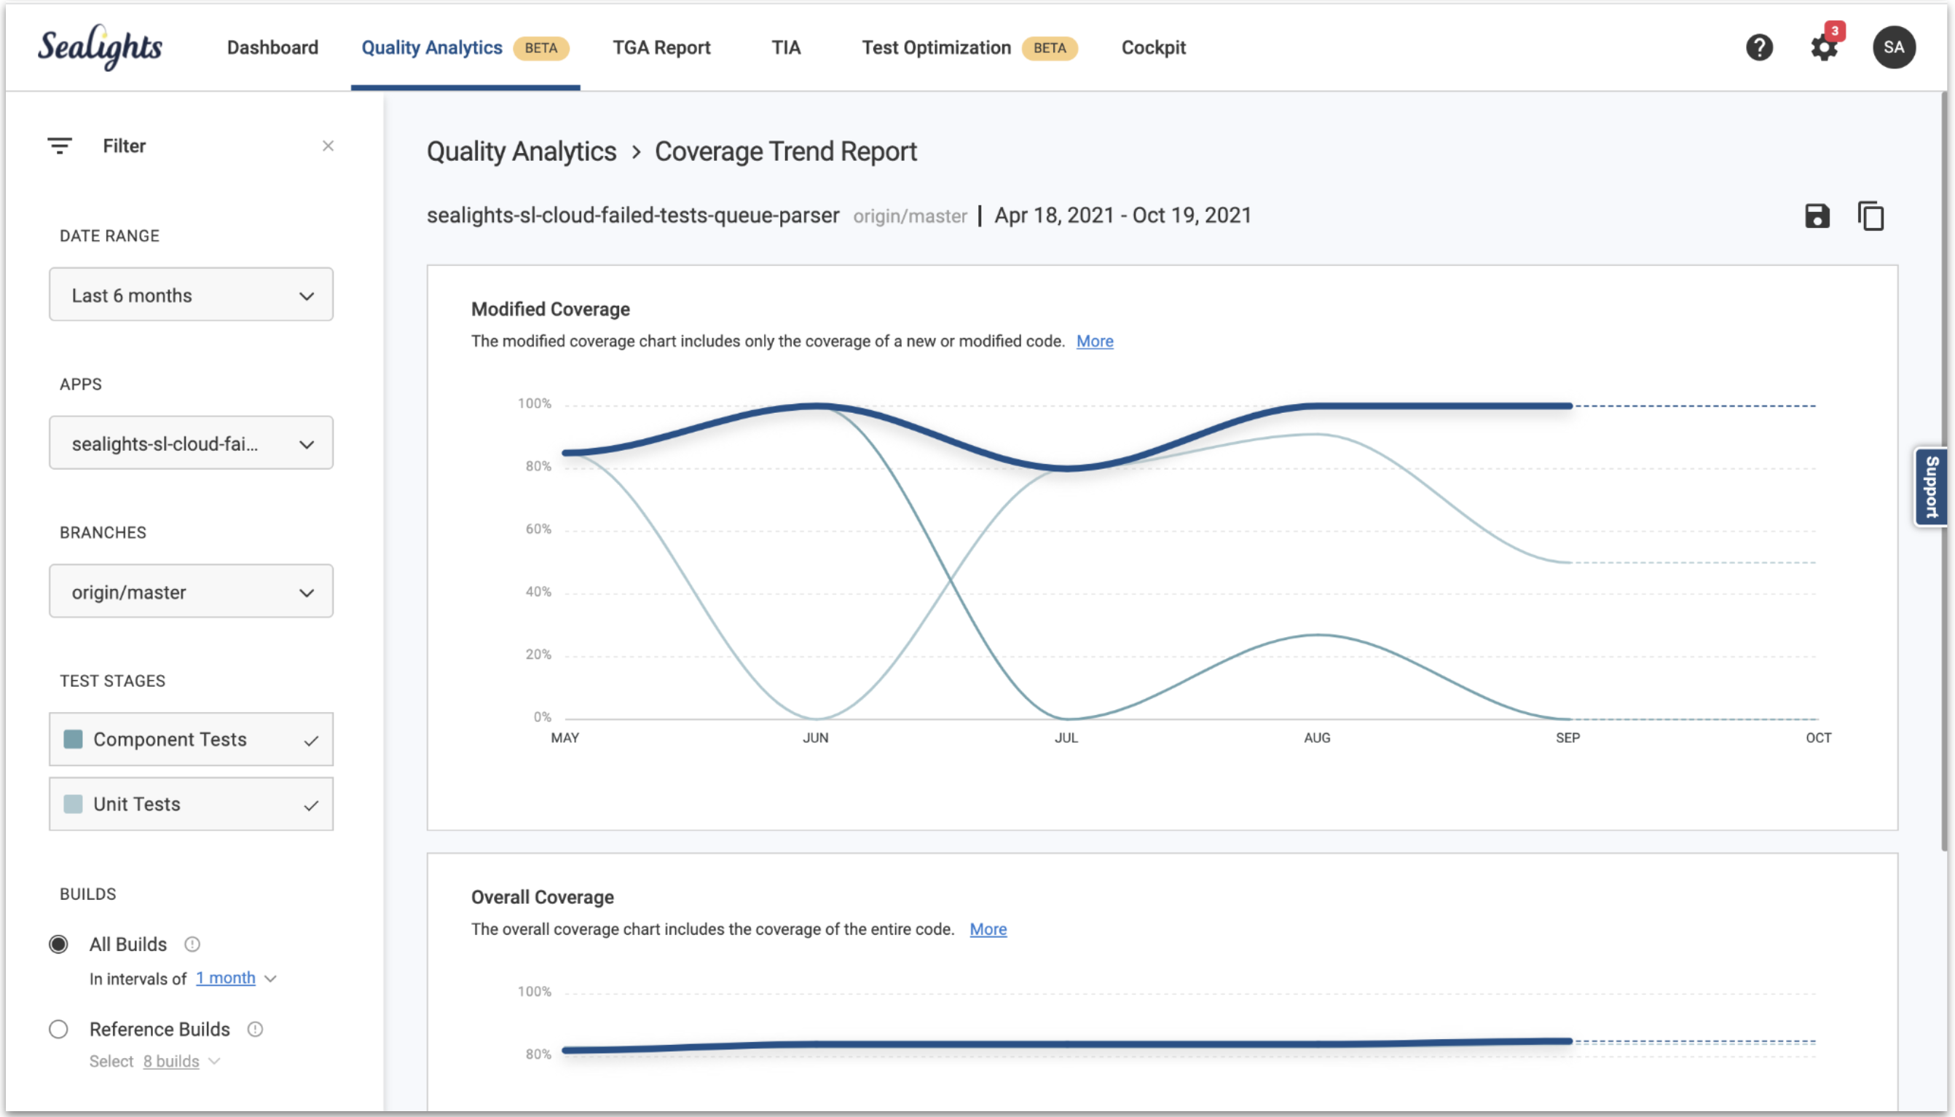
Task: Click info icon next to All Builds
Action: [x=192, y=944]
